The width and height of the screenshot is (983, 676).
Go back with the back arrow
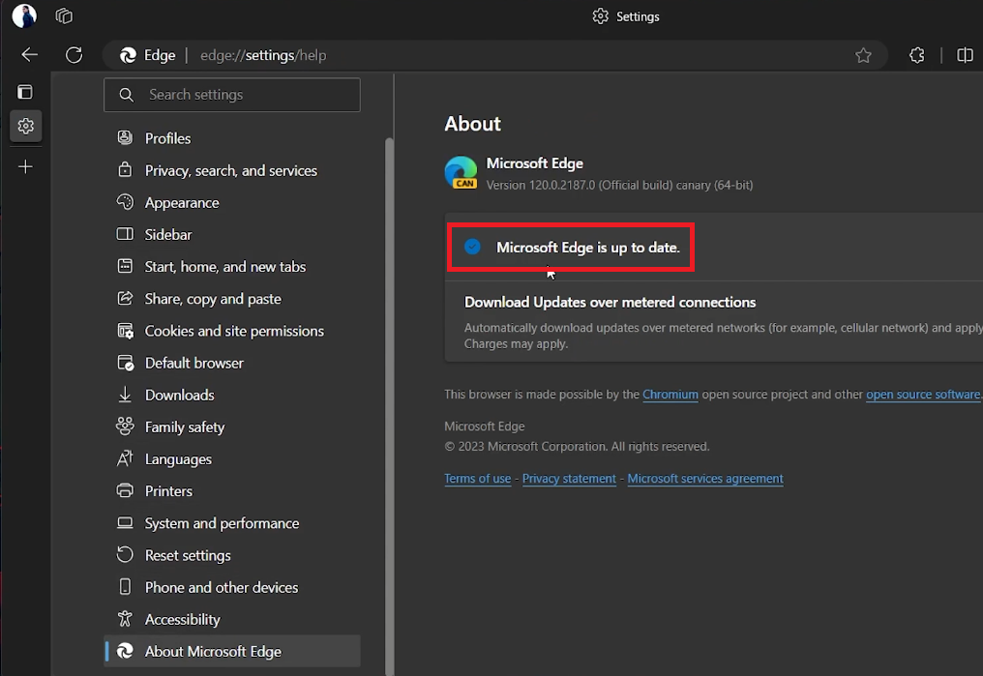29,55
